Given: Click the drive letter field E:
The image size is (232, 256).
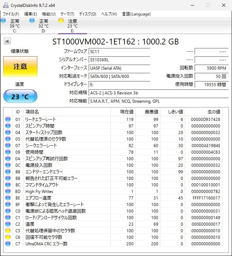Looking at the screenshot, I should [x=119, y=84].
